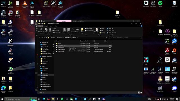The width and height of the screenshot is (180, 101).
Task: Click the Copy button in the Clipboard group
Action: click(x=46, y=30)
